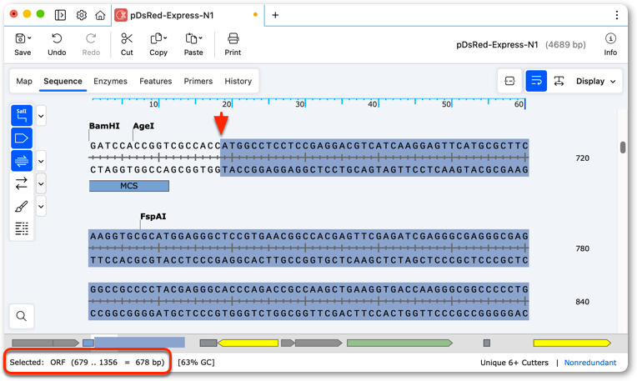This screenshot has width=637, height=381.
Task: Click the FspAI enzyme site label
Action: (x=153, y=217)
